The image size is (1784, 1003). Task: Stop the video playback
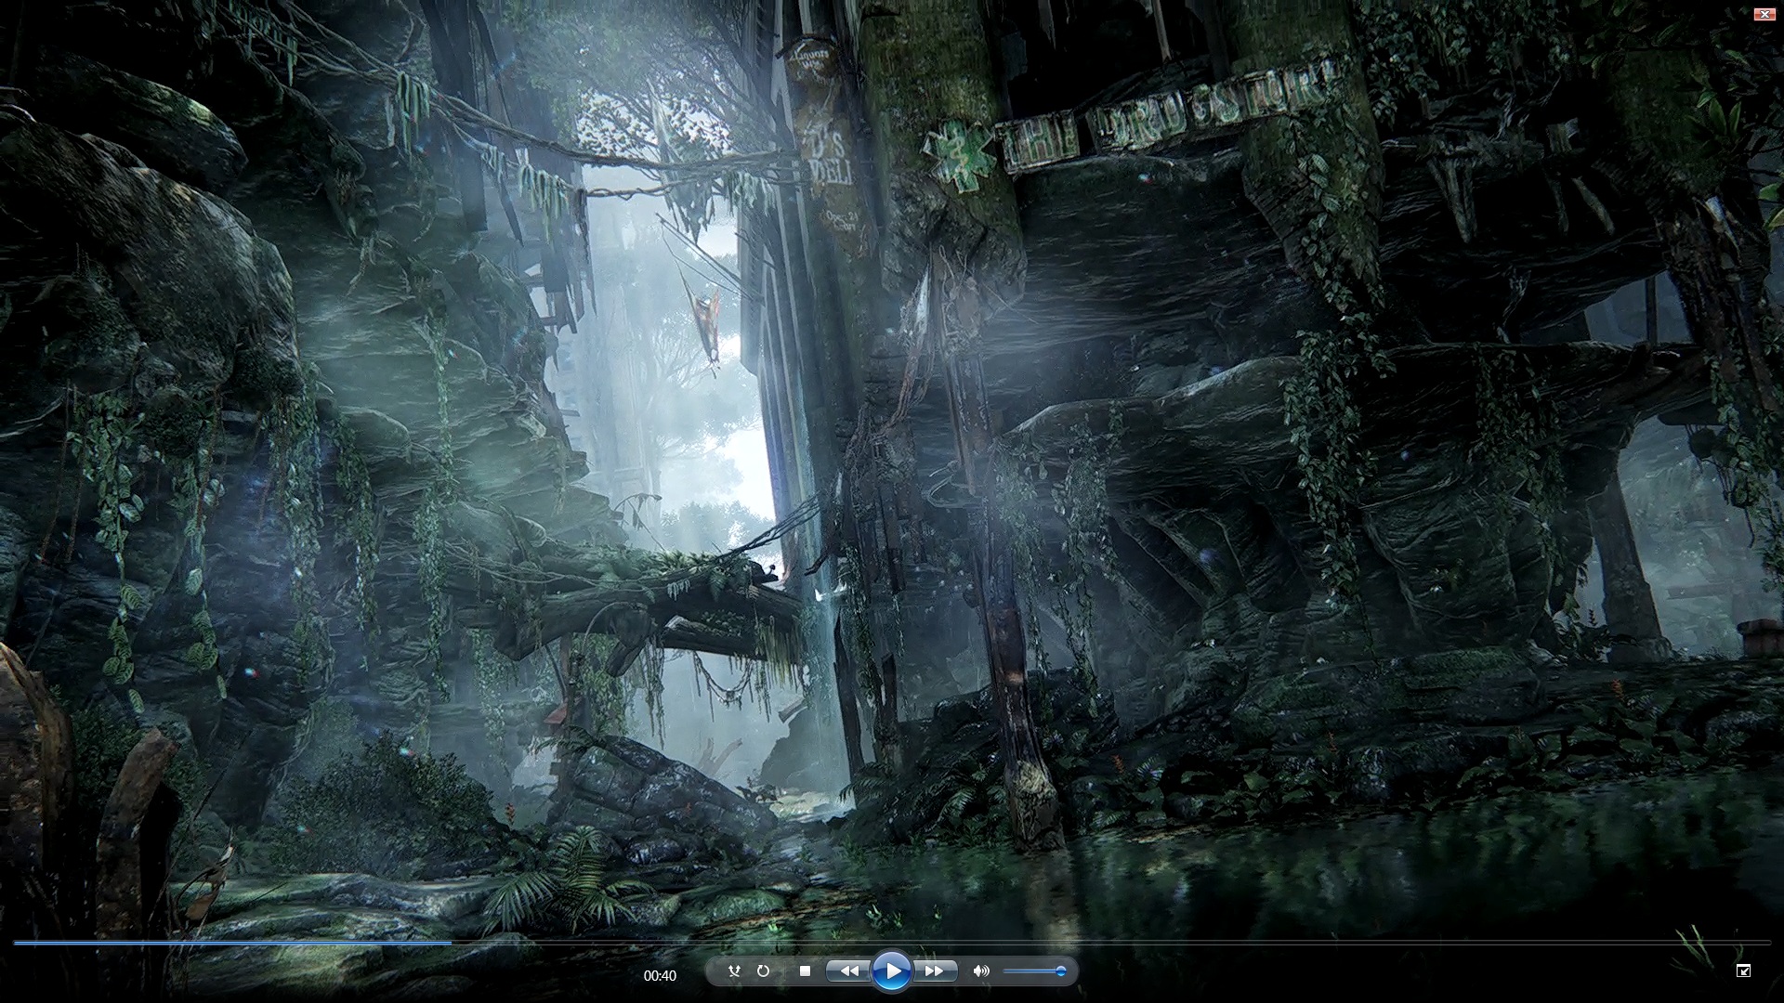pyautogui.click(x=805, y=970)
